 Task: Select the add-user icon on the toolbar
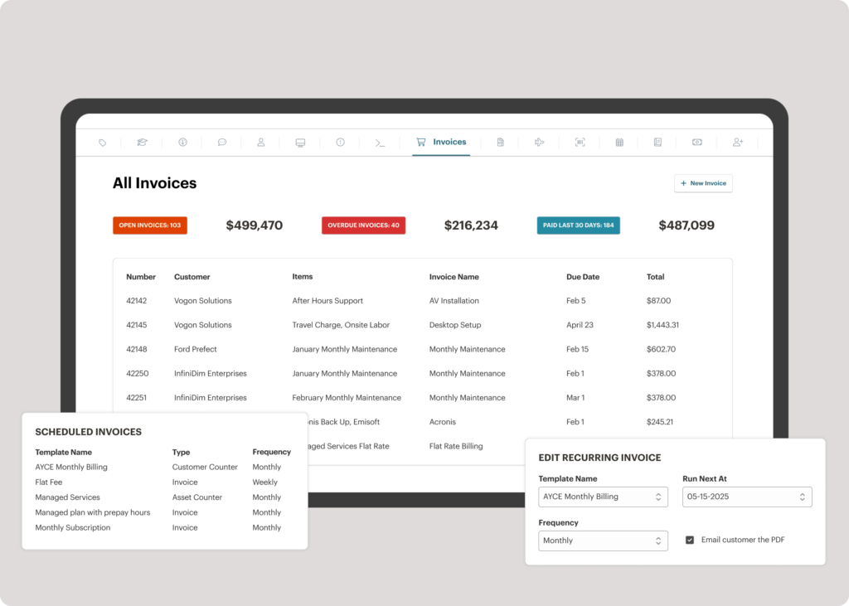pyautogui.click(x=738, y=142)
